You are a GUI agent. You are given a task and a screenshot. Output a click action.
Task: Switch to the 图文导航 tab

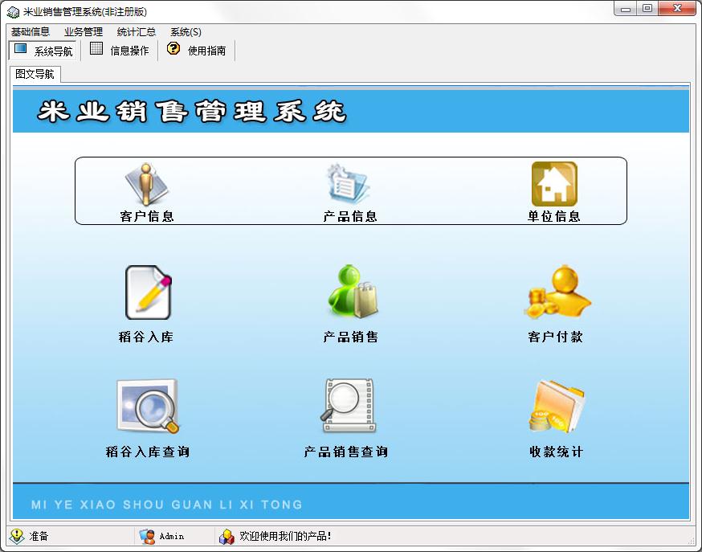coord(34,72)
